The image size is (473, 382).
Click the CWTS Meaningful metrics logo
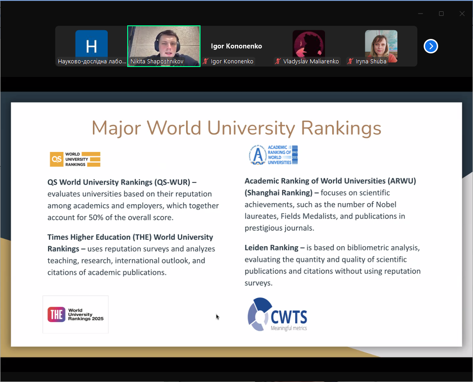[277, 315]
